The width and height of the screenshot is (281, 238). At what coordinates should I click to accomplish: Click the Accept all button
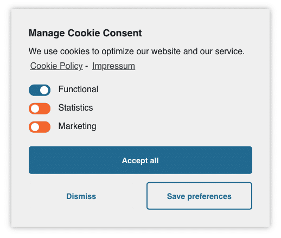pos(140,160)
